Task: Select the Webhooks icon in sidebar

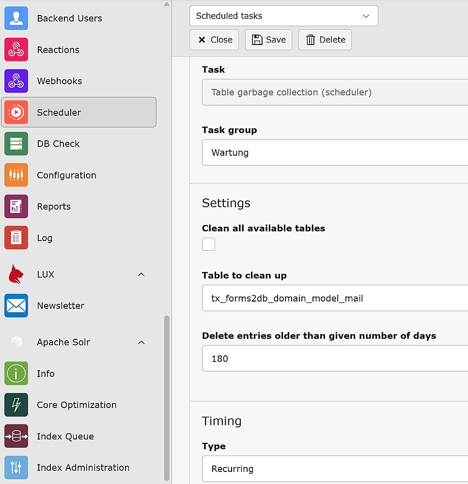Action: click(16, 81)
